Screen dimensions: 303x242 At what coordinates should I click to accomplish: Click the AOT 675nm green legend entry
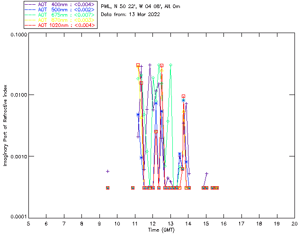pyautogui.click(x=60, y=15)
